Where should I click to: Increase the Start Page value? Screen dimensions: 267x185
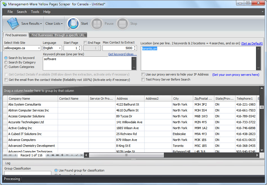80,47
